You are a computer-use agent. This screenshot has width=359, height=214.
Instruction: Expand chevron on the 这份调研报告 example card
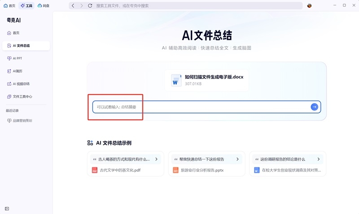click(x=319, y=159)
